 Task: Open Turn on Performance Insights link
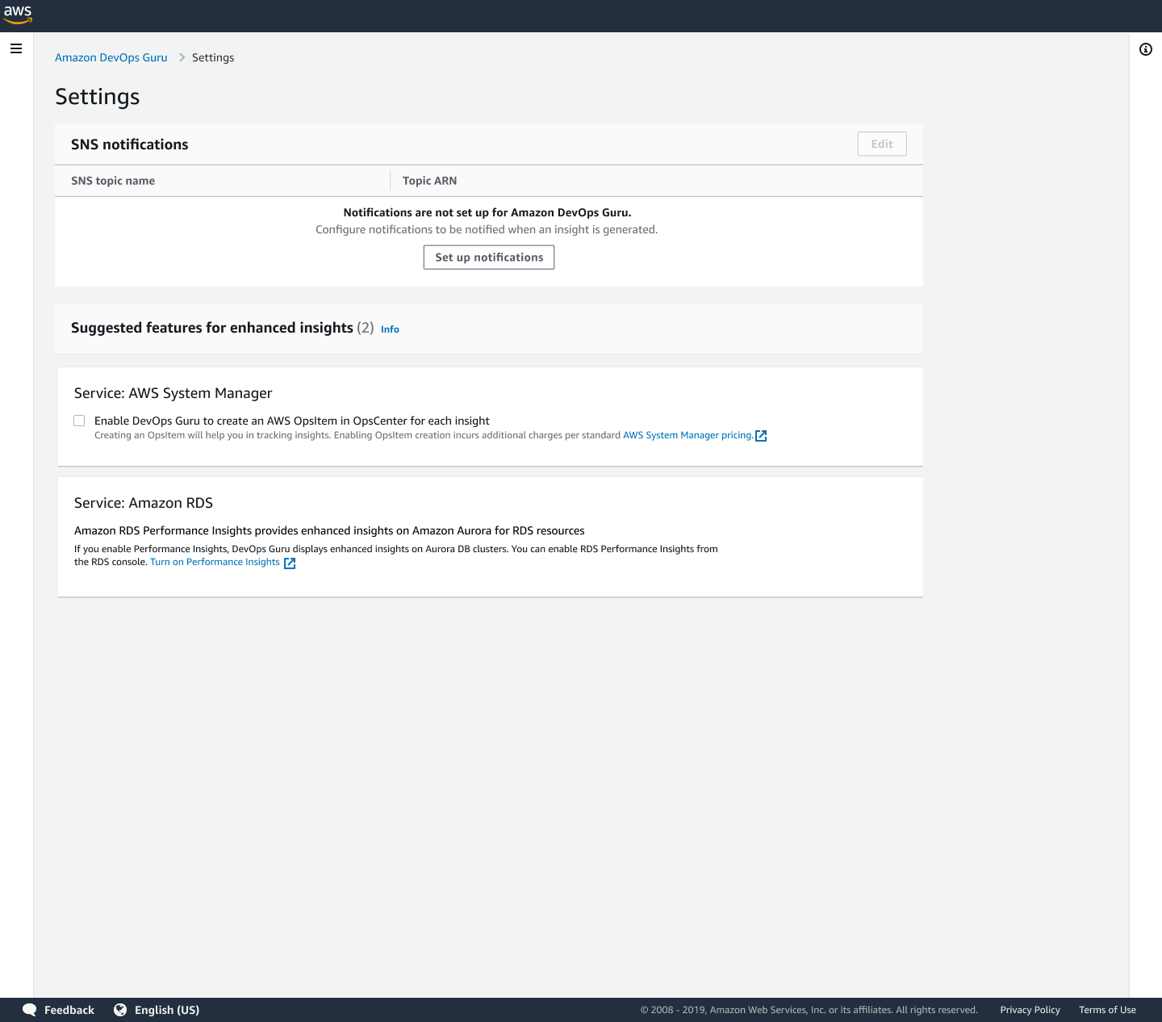pos(215,562)
